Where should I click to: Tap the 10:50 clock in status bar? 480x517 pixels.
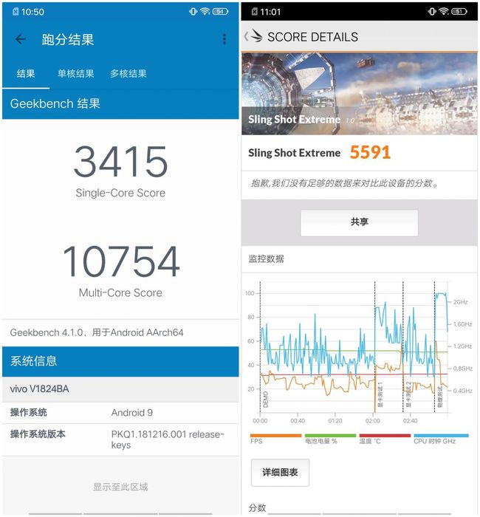coord(32,12)
